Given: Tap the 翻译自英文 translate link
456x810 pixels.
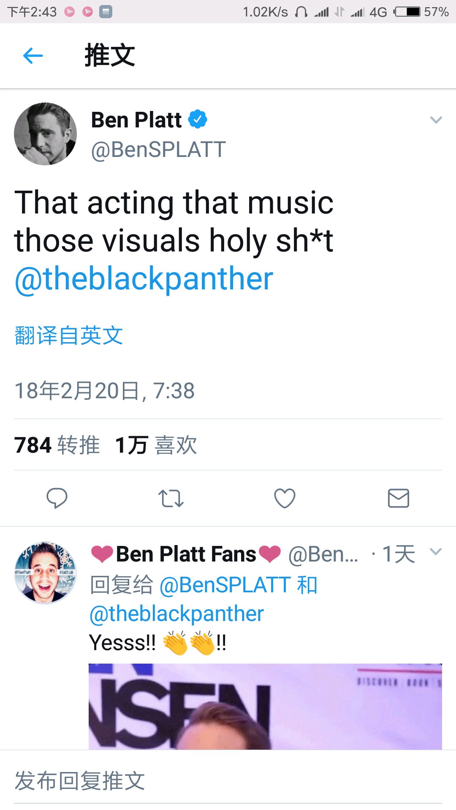Looking at the screenshot, I should point(69,336).
